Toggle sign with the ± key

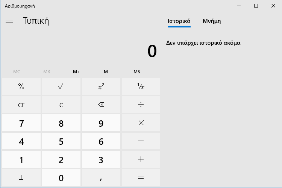tap(21, 177)
